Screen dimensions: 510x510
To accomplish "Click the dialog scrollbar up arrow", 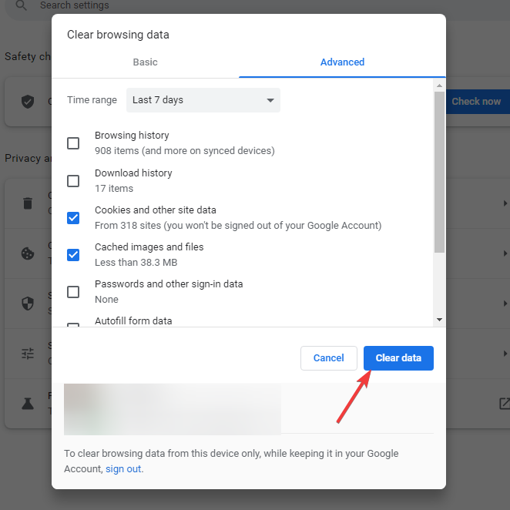I will (x=439, y=86).
